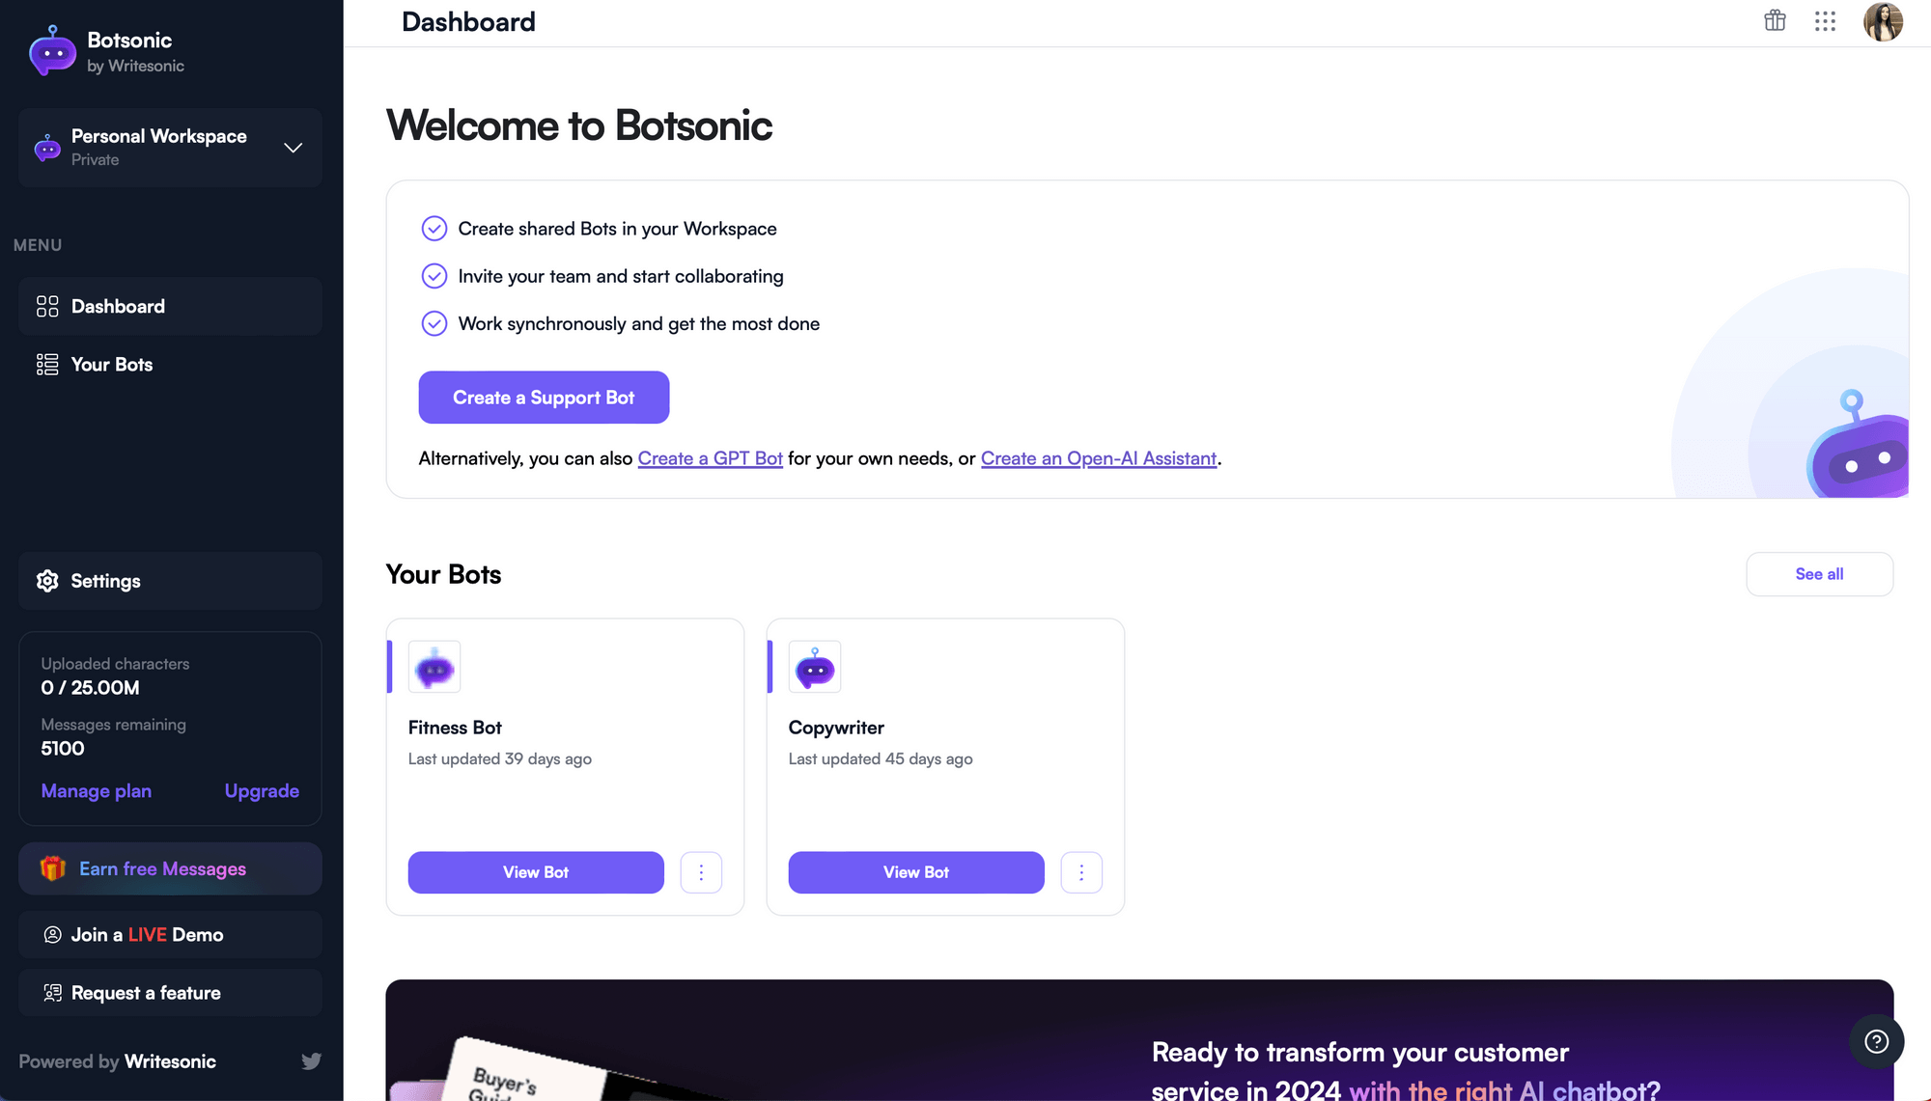Go to Your Bots menu item

click(170, 365)
